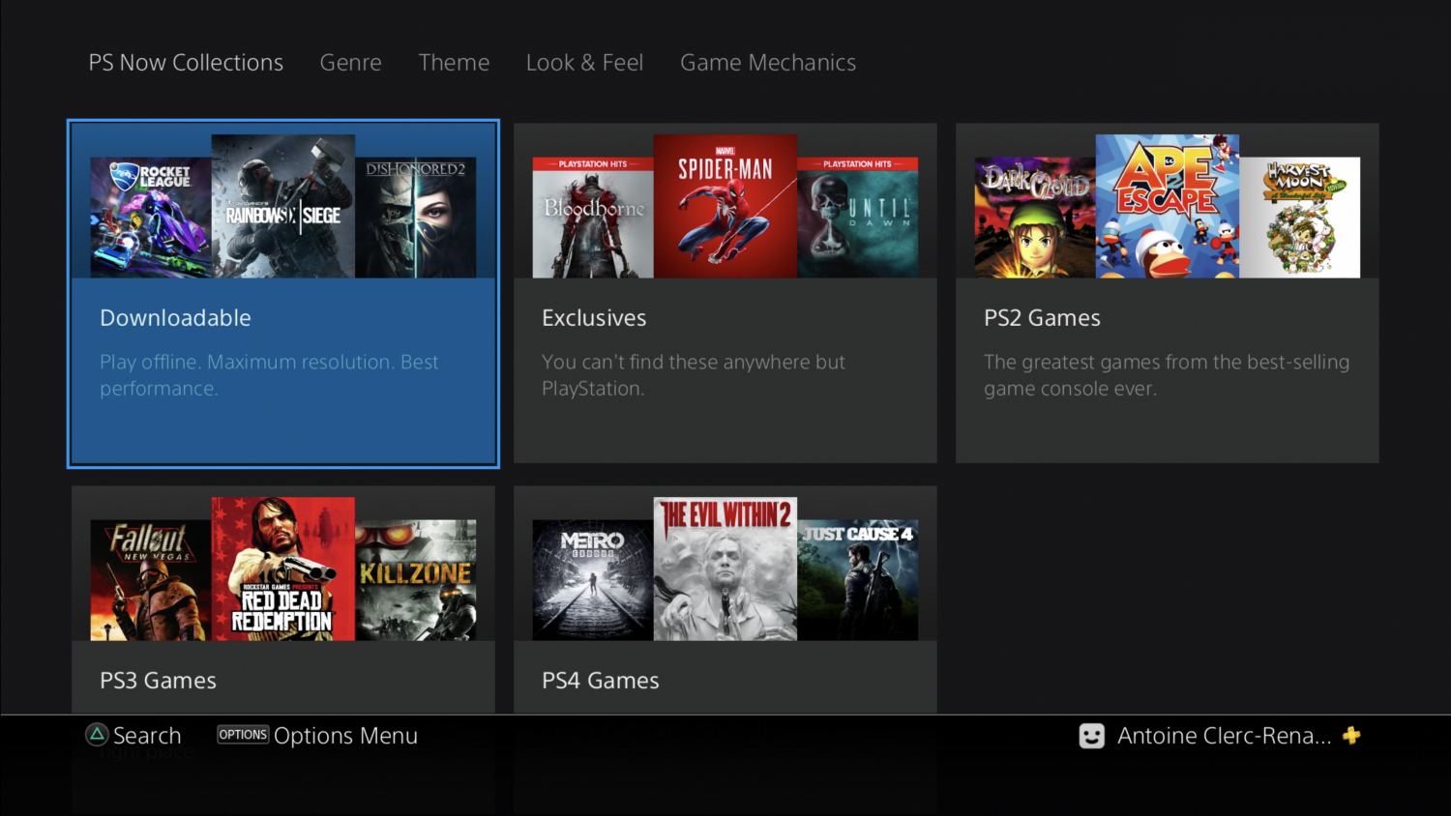This screenshot has width=1451, height=816.
Task: Open the Exclusives collection title
Action: click(594, 318)
